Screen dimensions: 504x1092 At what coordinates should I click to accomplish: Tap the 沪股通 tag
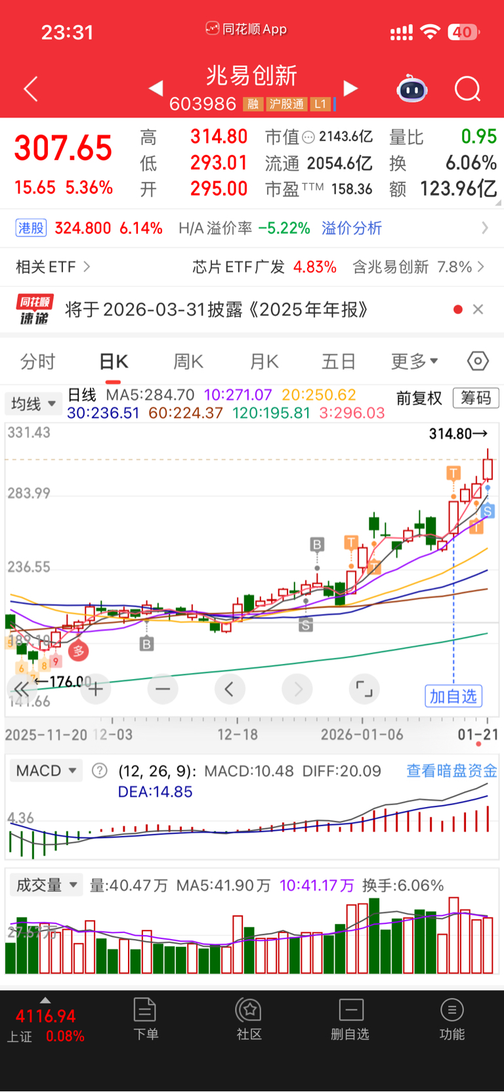pos(287,104)
